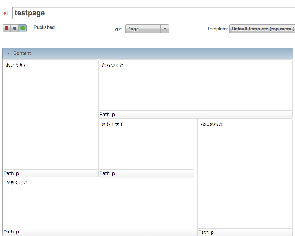The height and width of the screenshot is (236, 295).
Task: Click Path p below かきくけこ editor
Action: click(11, 232)
